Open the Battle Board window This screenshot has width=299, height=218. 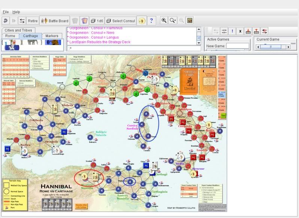pos(55,21)
